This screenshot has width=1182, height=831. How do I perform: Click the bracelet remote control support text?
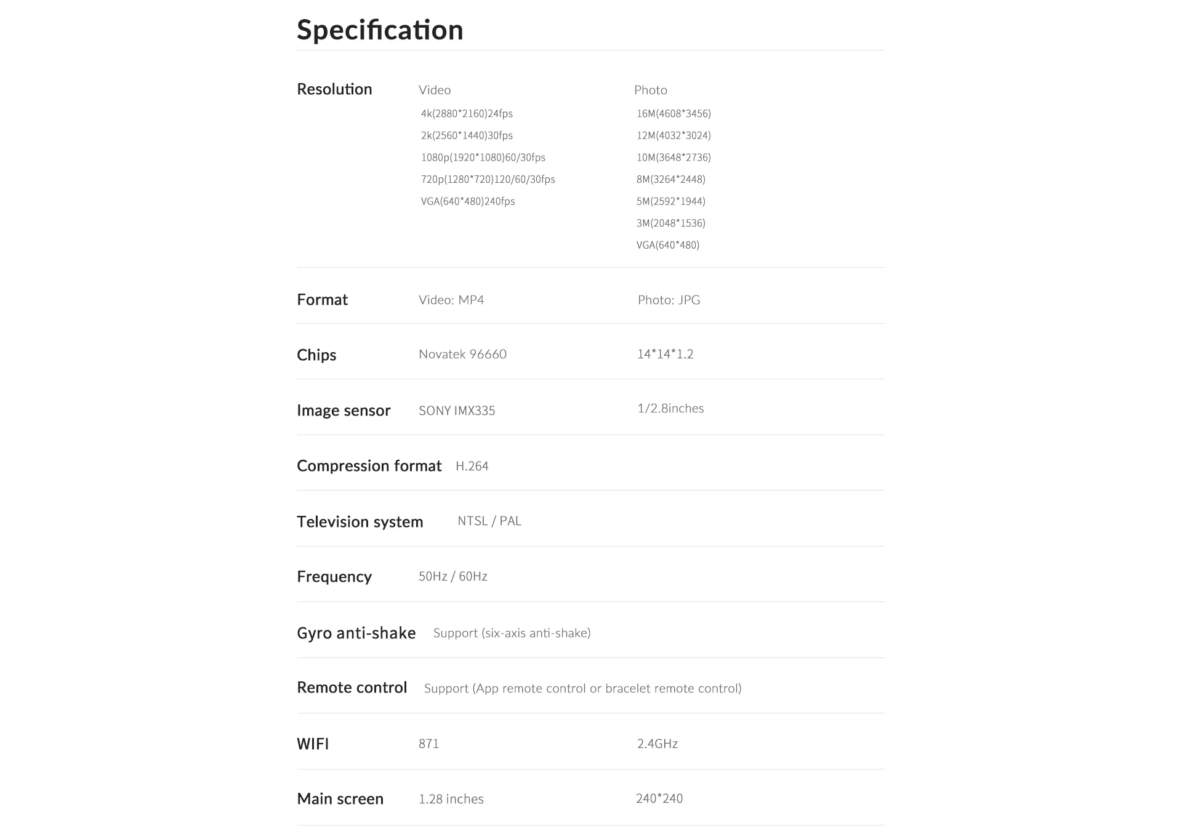tap(582, 689)
